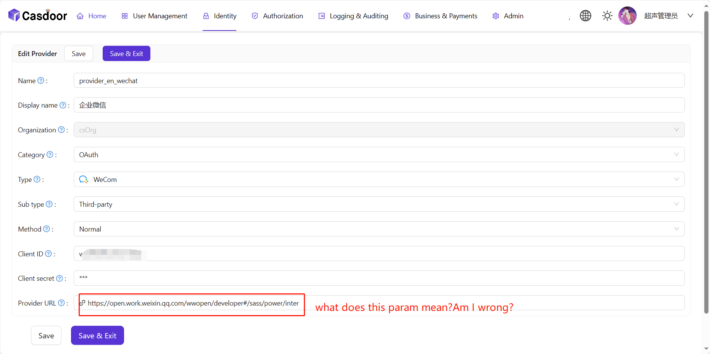The image size is (710, 354).
Task: Click the help icon next to Client secret
Action: pyautogui.click(x=60, y=278)
